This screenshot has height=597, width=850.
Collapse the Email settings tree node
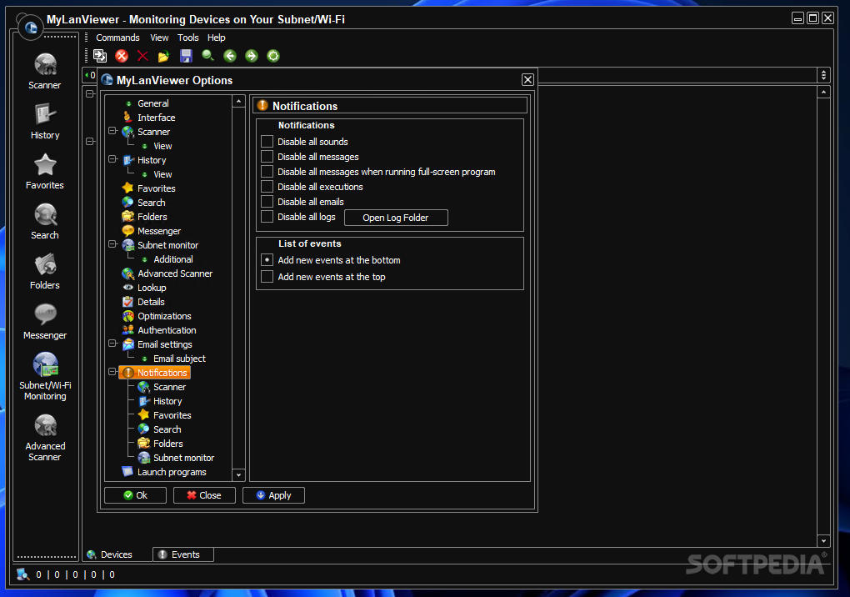coord(112,344)
